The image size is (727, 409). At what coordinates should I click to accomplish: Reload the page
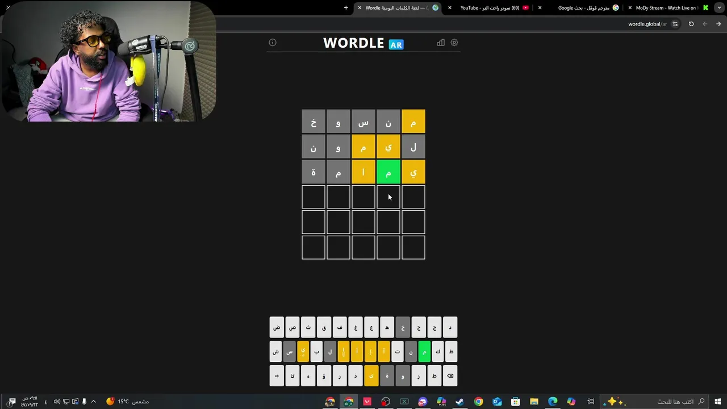(691, 24)
